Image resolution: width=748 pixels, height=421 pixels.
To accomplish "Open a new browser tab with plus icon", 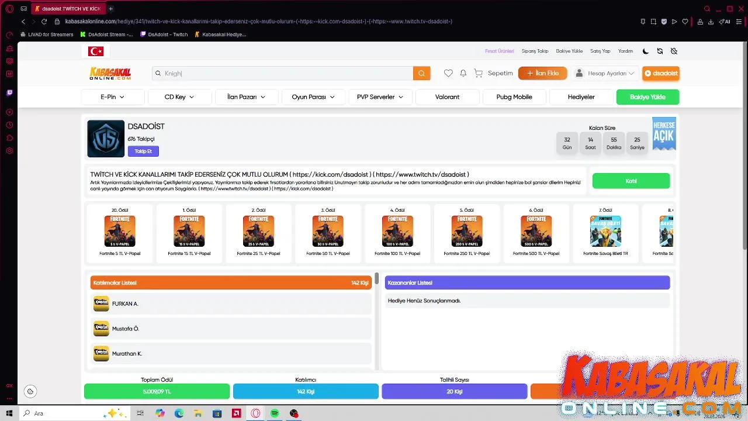I will [x=110, y=9].
